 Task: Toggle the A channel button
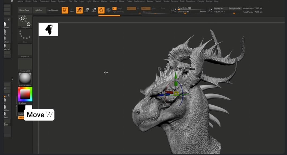tap(114, 8)
